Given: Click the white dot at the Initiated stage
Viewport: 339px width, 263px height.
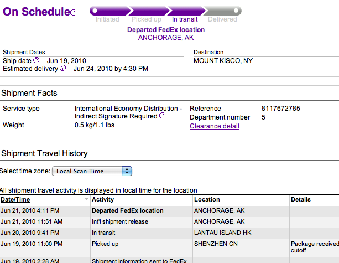Looking at the screenshot, I should (x=95, y=9).
